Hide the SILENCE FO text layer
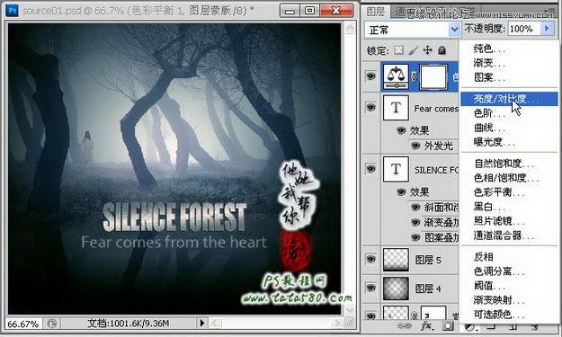 coord(370,168)
